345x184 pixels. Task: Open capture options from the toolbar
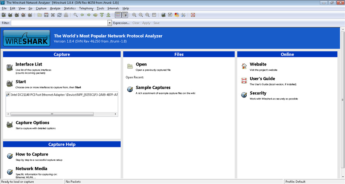pos(10,15)
